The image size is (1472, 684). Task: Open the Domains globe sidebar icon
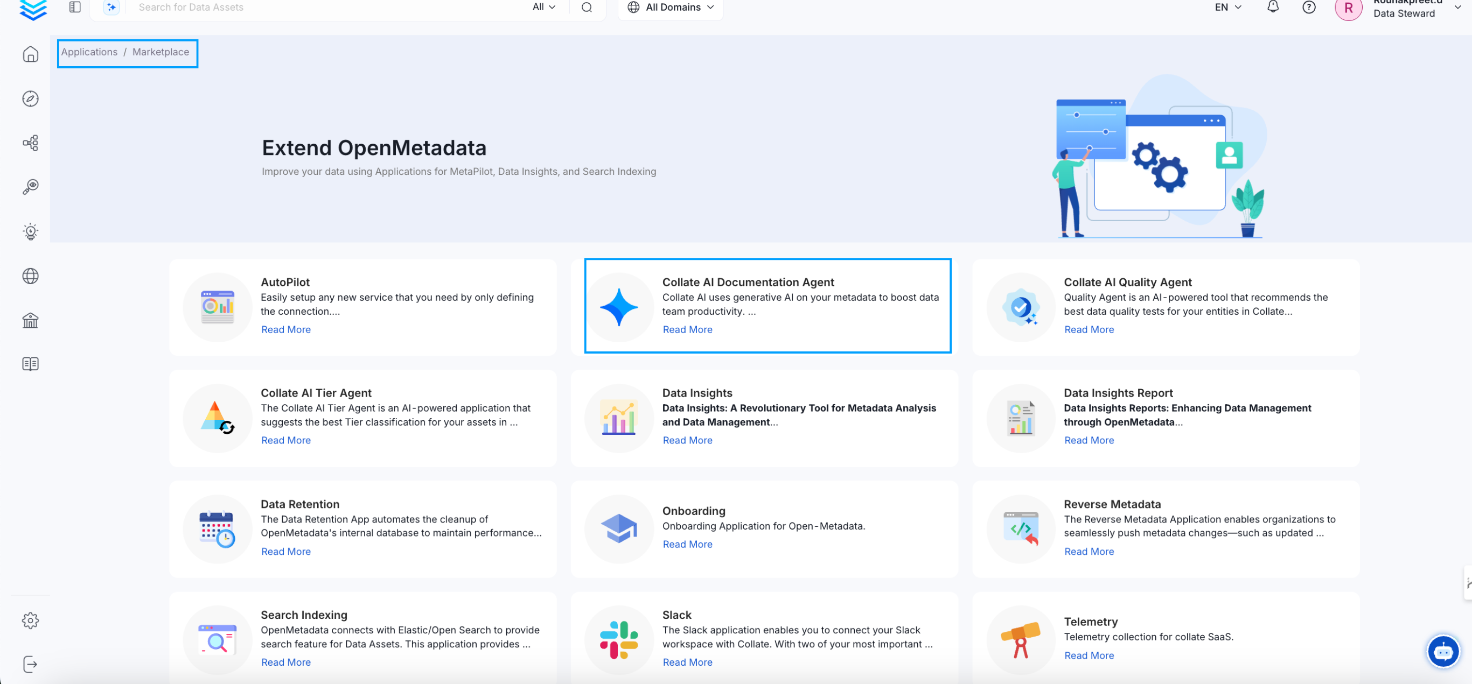(30, 276)
